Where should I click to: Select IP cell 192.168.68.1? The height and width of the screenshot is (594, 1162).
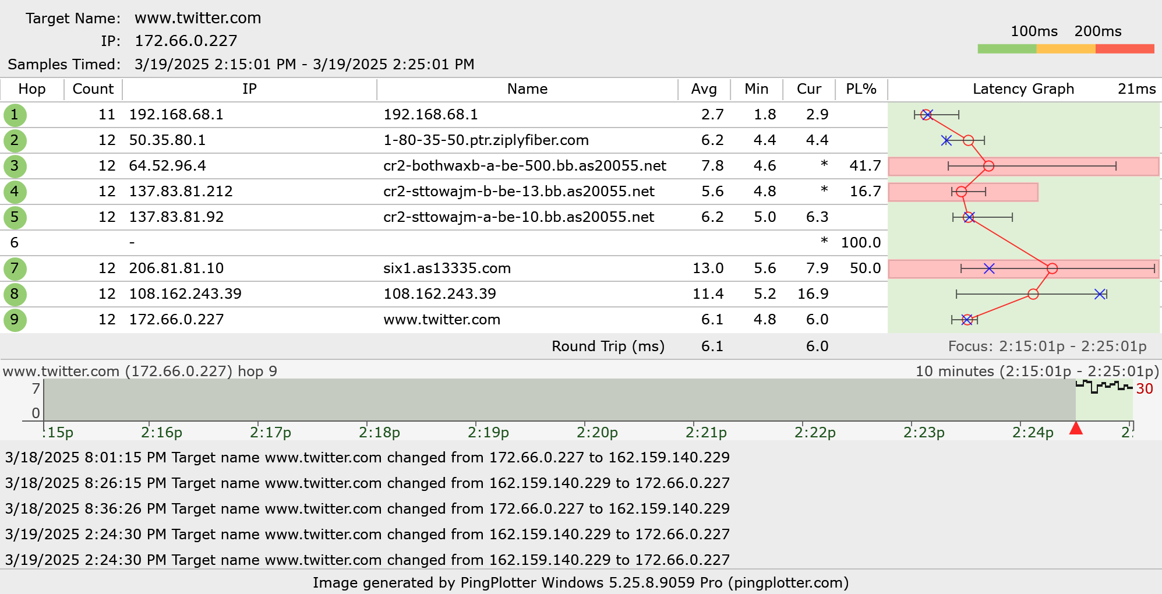tap(176, 115)
